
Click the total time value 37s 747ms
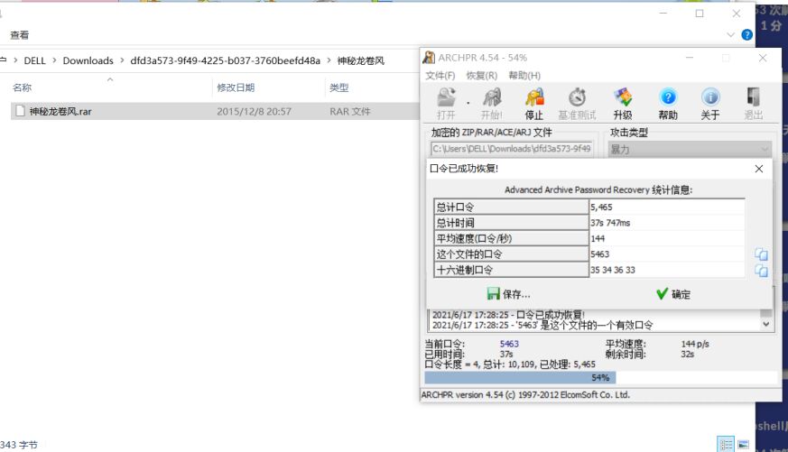[x=610, y=223]
